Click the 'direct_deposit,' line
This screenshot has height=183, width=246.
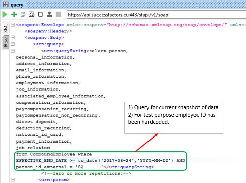coord(37,122)
